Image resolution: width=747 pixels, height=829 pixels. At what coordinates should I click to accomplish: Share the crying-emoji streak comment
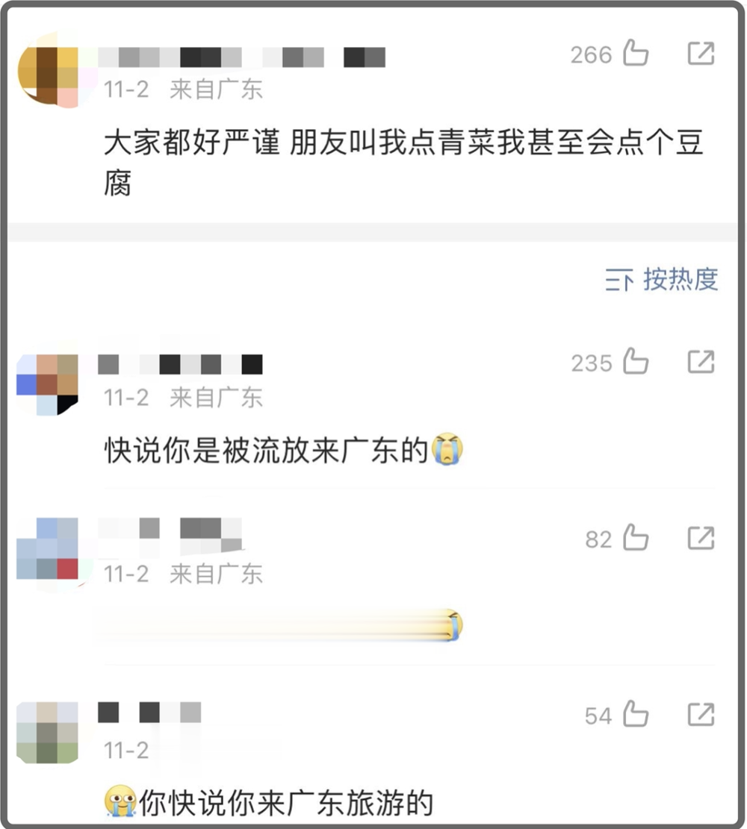coord(701,538)
